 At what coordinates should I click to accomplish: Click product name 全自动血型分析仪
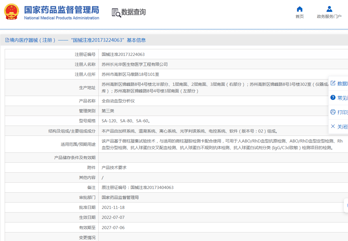pos(118,101)
